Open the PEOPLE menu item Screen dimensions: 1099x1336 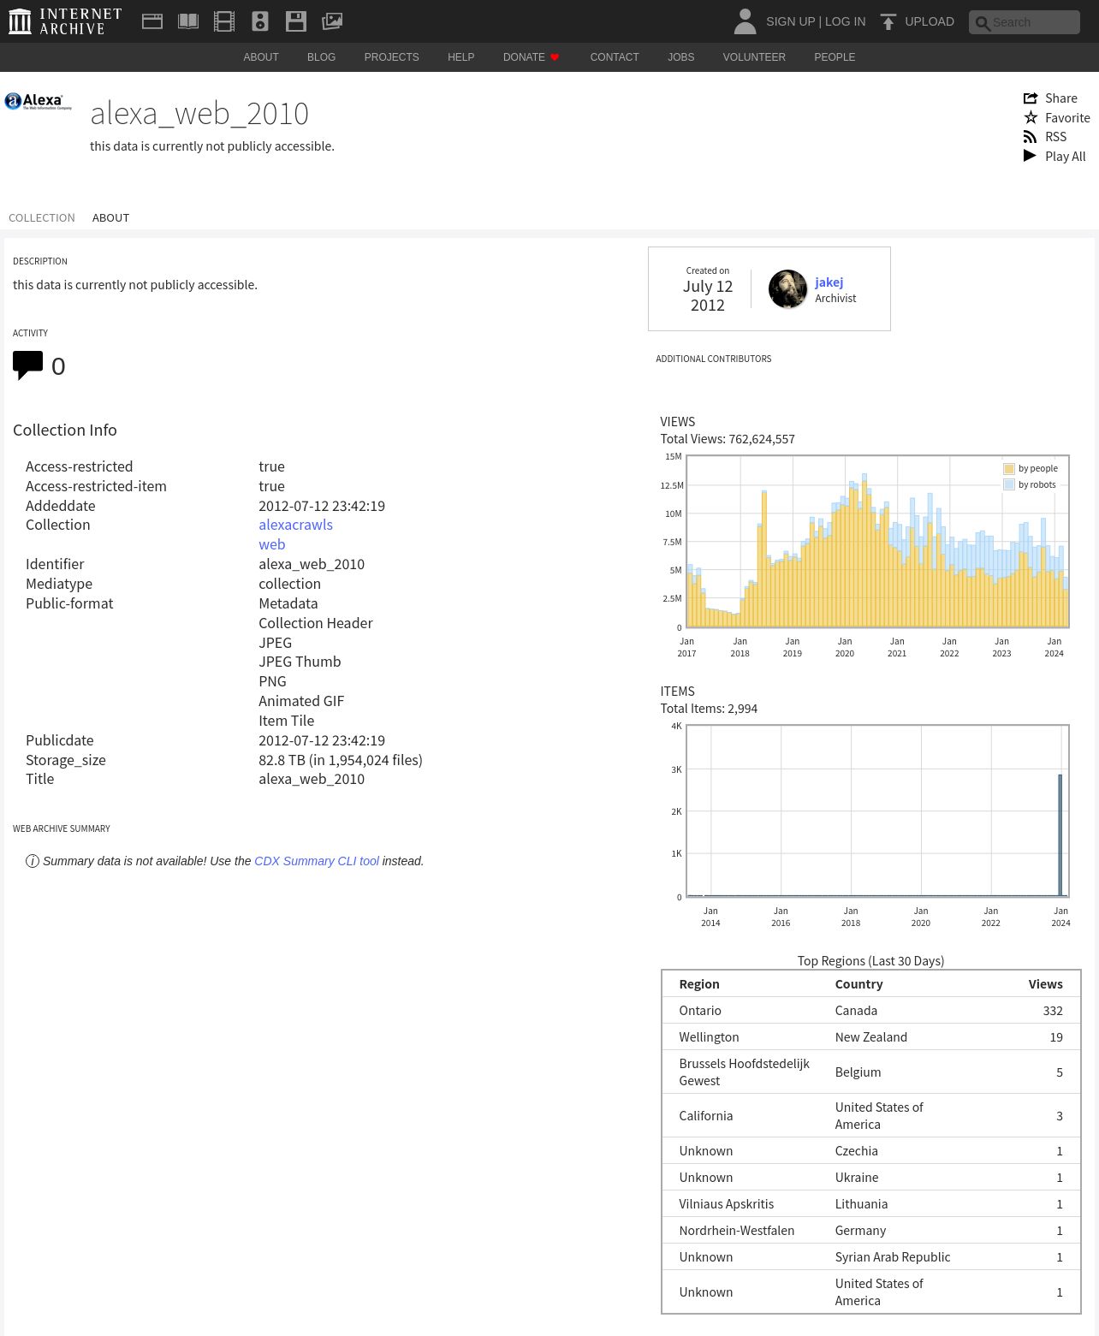pyautogui.click(x=835, y=57)
